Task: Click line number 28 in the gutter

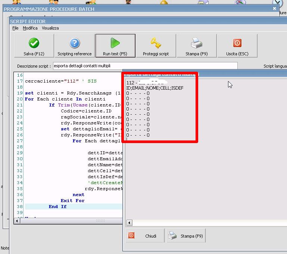Action: coord(20,147)
